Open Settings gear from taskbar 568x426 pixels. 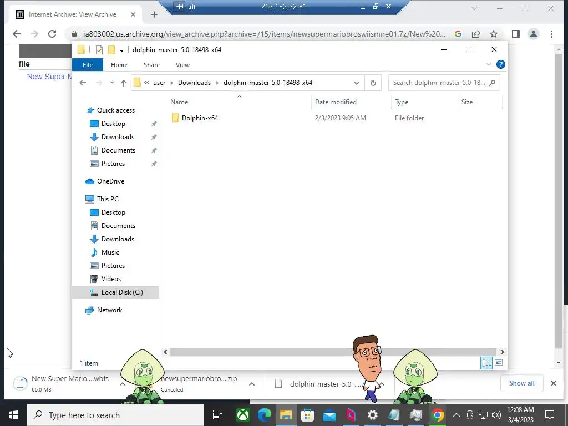pyautogui.click(x=372, y=415)
